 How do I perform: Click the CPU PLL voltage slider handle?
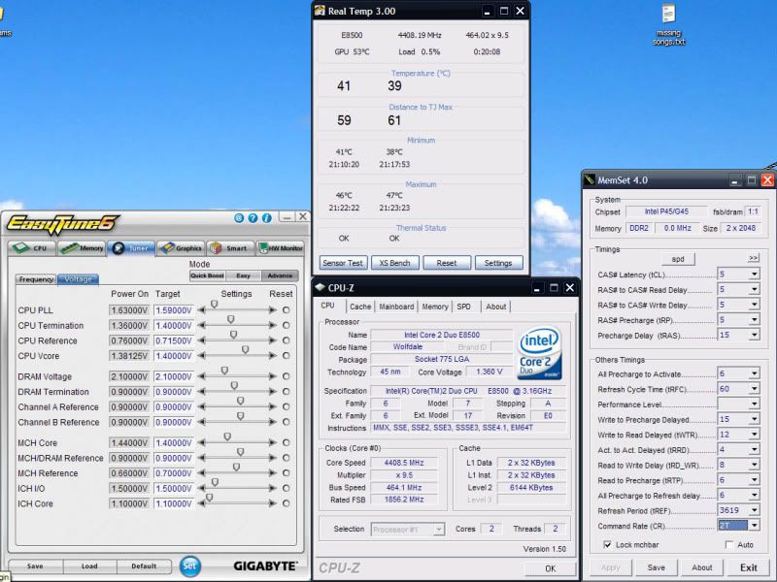(x=214, y=305)
